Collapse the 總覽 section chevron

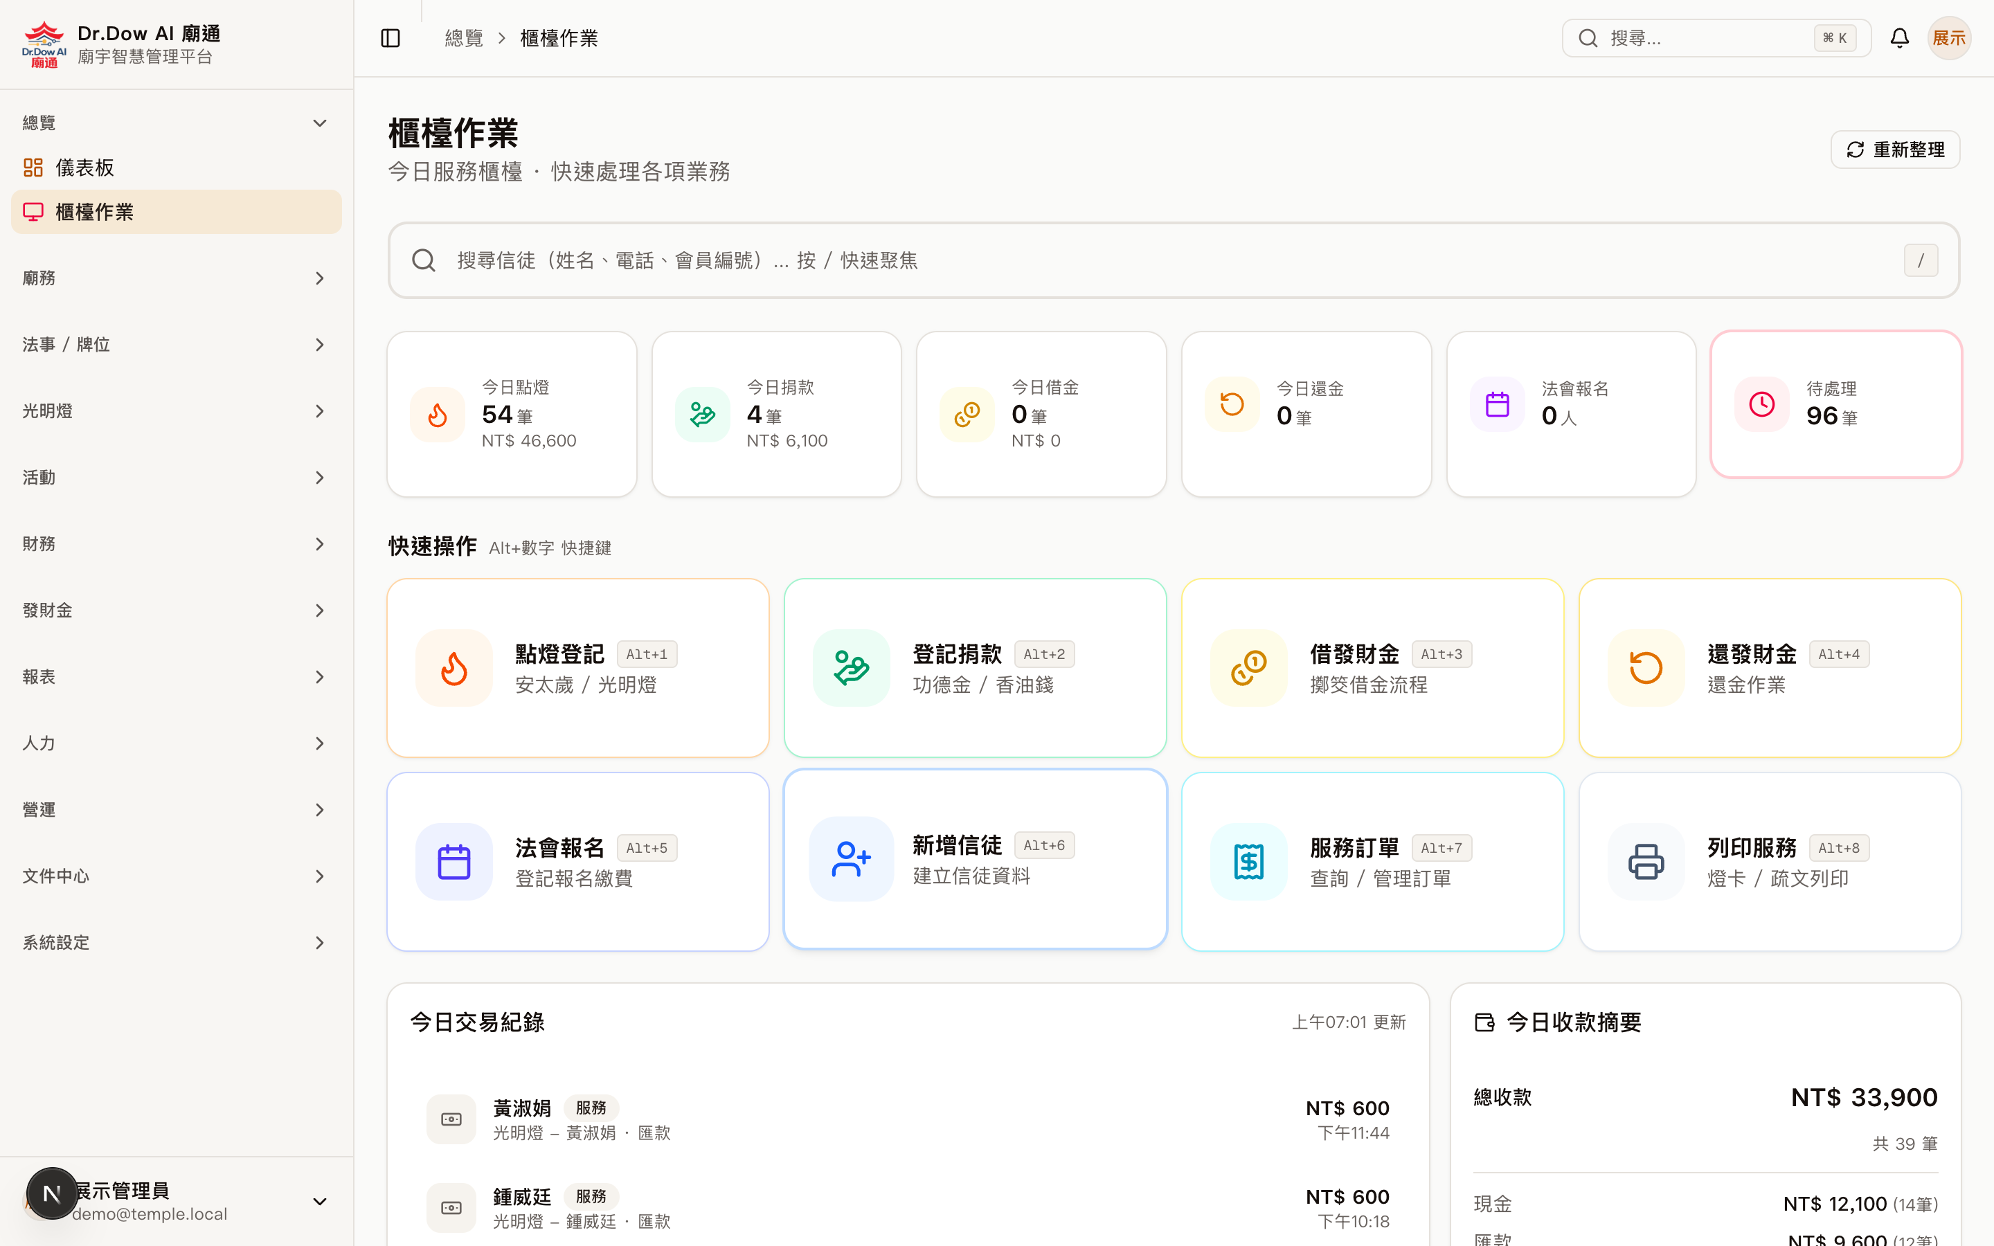pyautogui.click(x=320, y=122)
